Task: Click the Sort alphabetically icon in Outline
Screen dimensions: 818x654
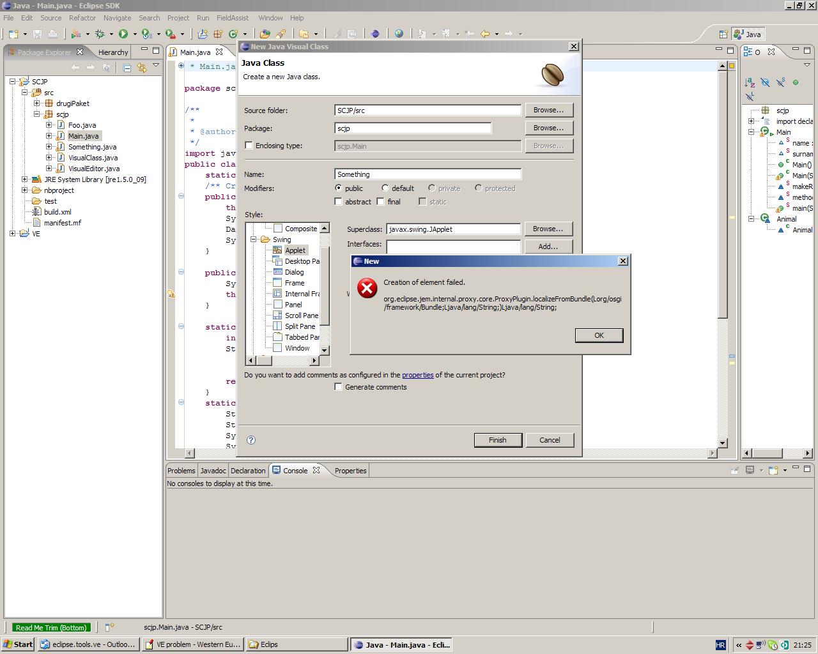Action: pos(750,82)
